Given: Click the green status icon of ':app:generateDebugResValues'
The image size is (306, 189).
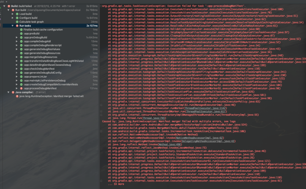Looking at the screenshot, I should pyautogui.click(x=21, y=49).
